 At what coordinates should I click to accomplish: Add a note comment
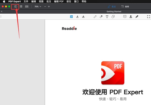[x=125, y=17]
